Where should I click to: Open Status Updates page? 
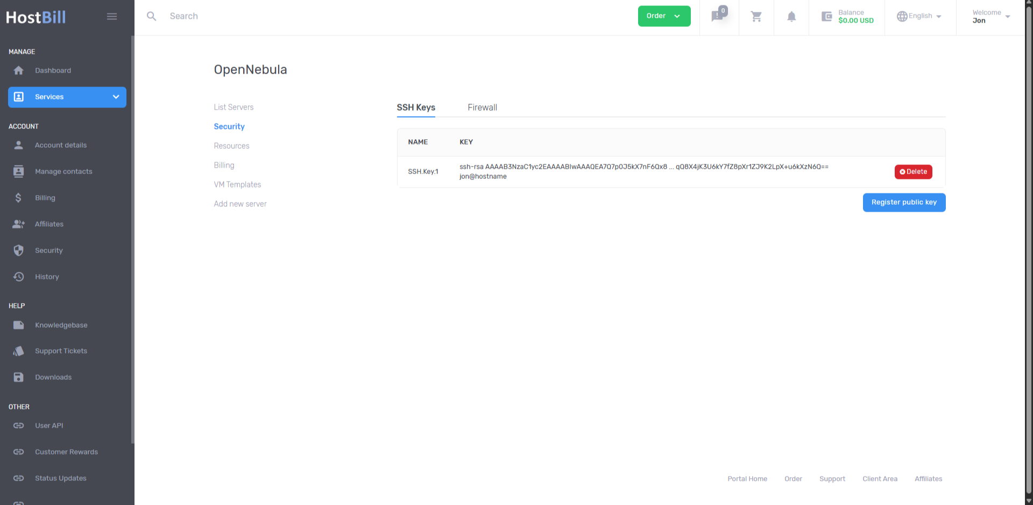[61, 478]
